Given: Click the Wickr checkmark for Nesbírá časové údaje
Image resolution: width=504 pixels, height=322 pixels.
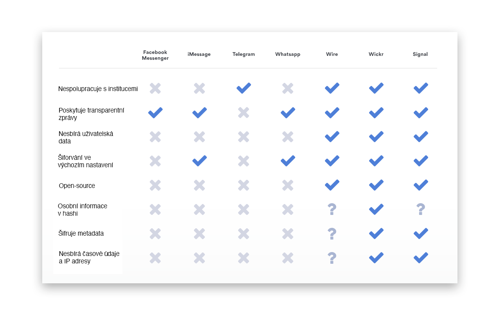Looking at the screenshot, I should tap(376, 258).
